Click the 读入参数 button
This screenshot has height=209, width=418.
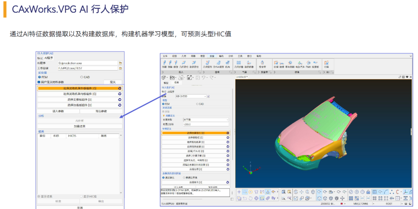click(x=58, y=111)
